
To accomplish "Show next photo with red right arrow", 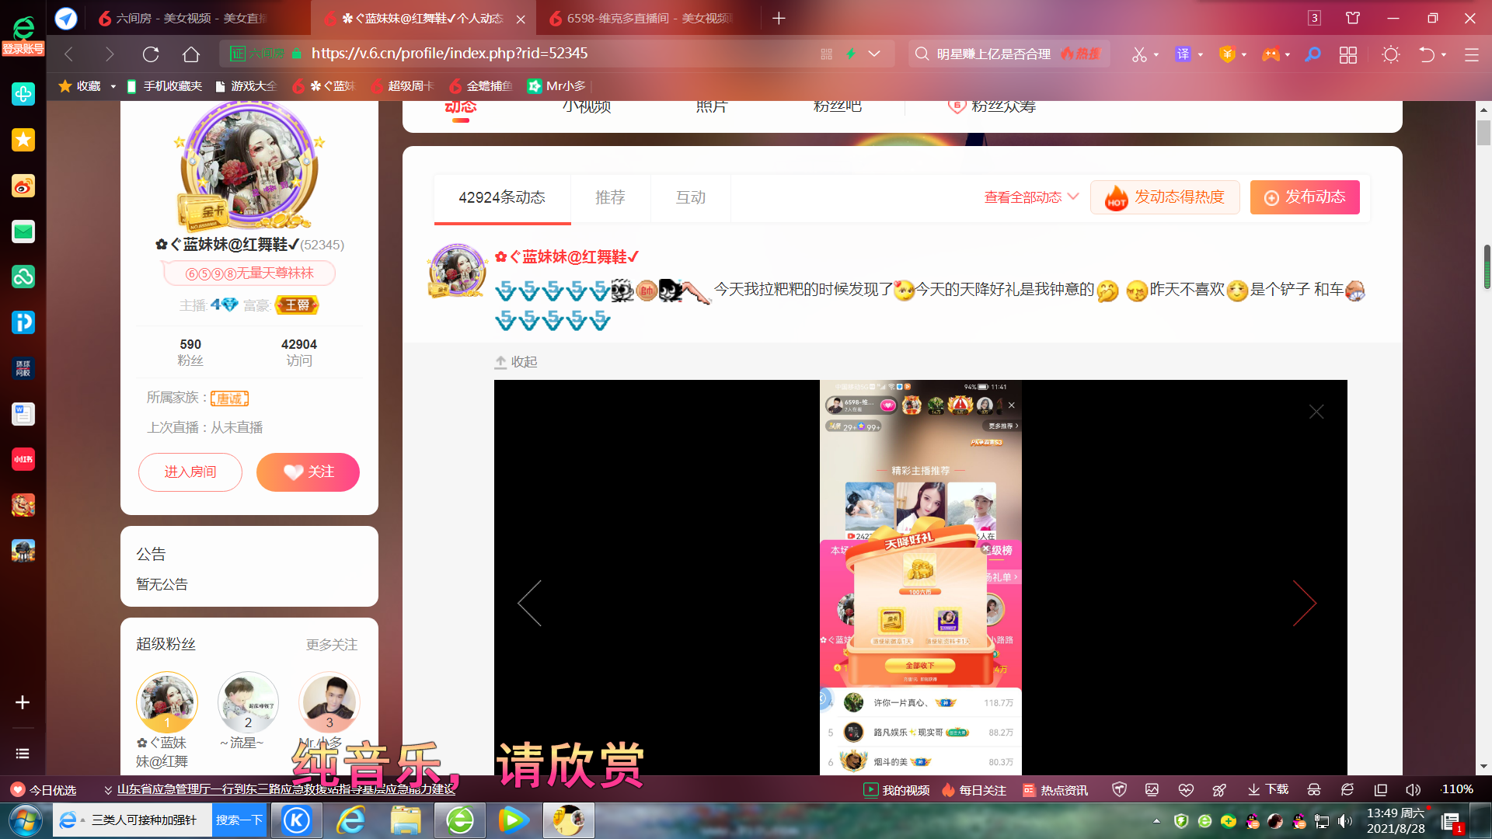I will point(1305,603).
